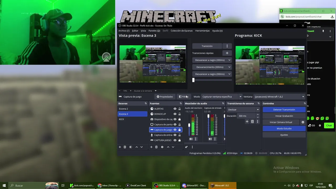Mute Captura de entrada speaker icon
This screenshot has height=189, width=336.
coord(210,139)
